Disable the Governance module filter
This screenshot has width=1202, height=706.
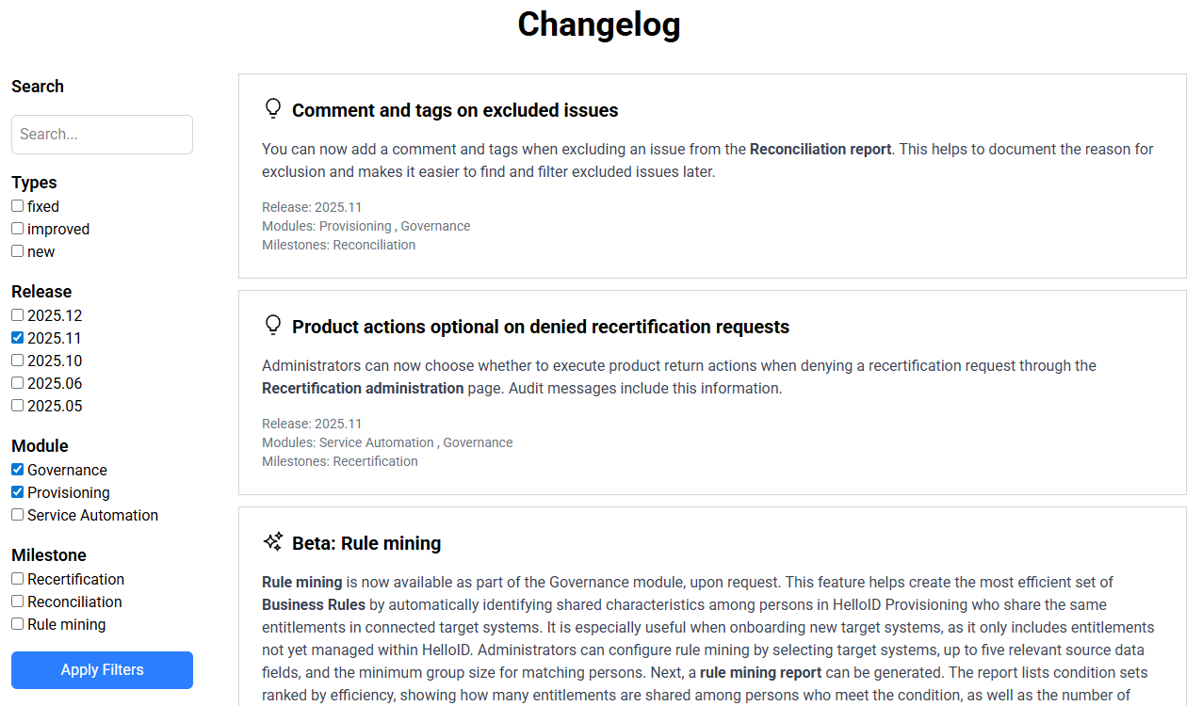coord(16,469)
